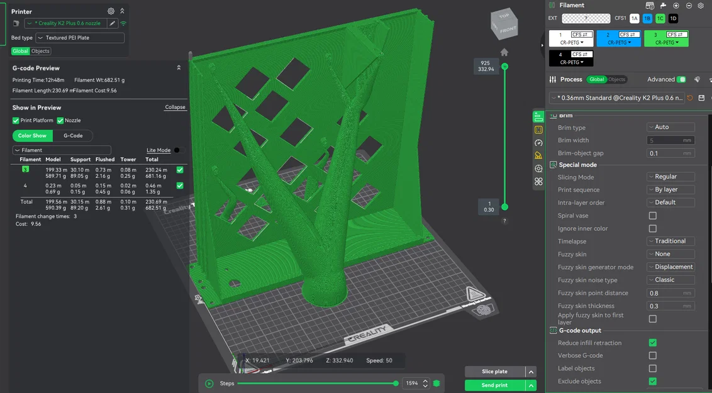Click the Send print button
The height and width of the screenshot is (393, 712).
point(494,385)
